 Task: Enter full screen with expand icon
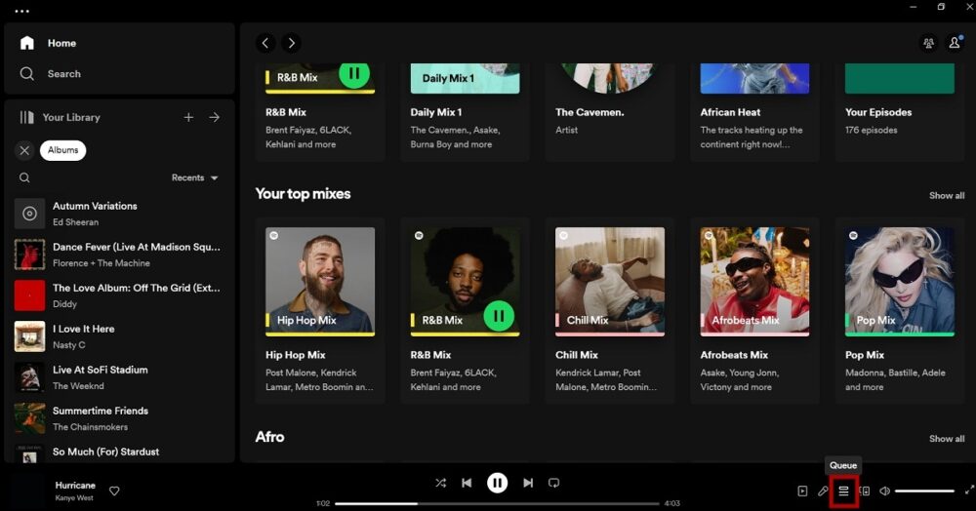(x=969, y=491)
